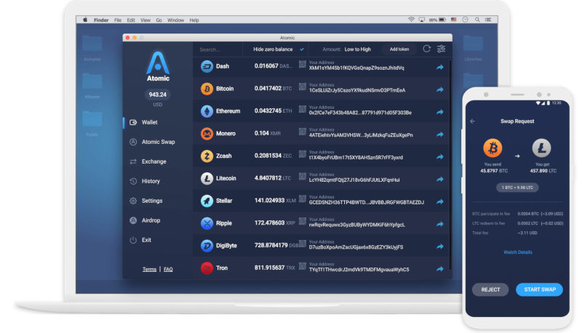Image resolution: width=582 pixels, height=333 pixels.
Task: Open the File menu in the menu bar
Action: (118, 20)
